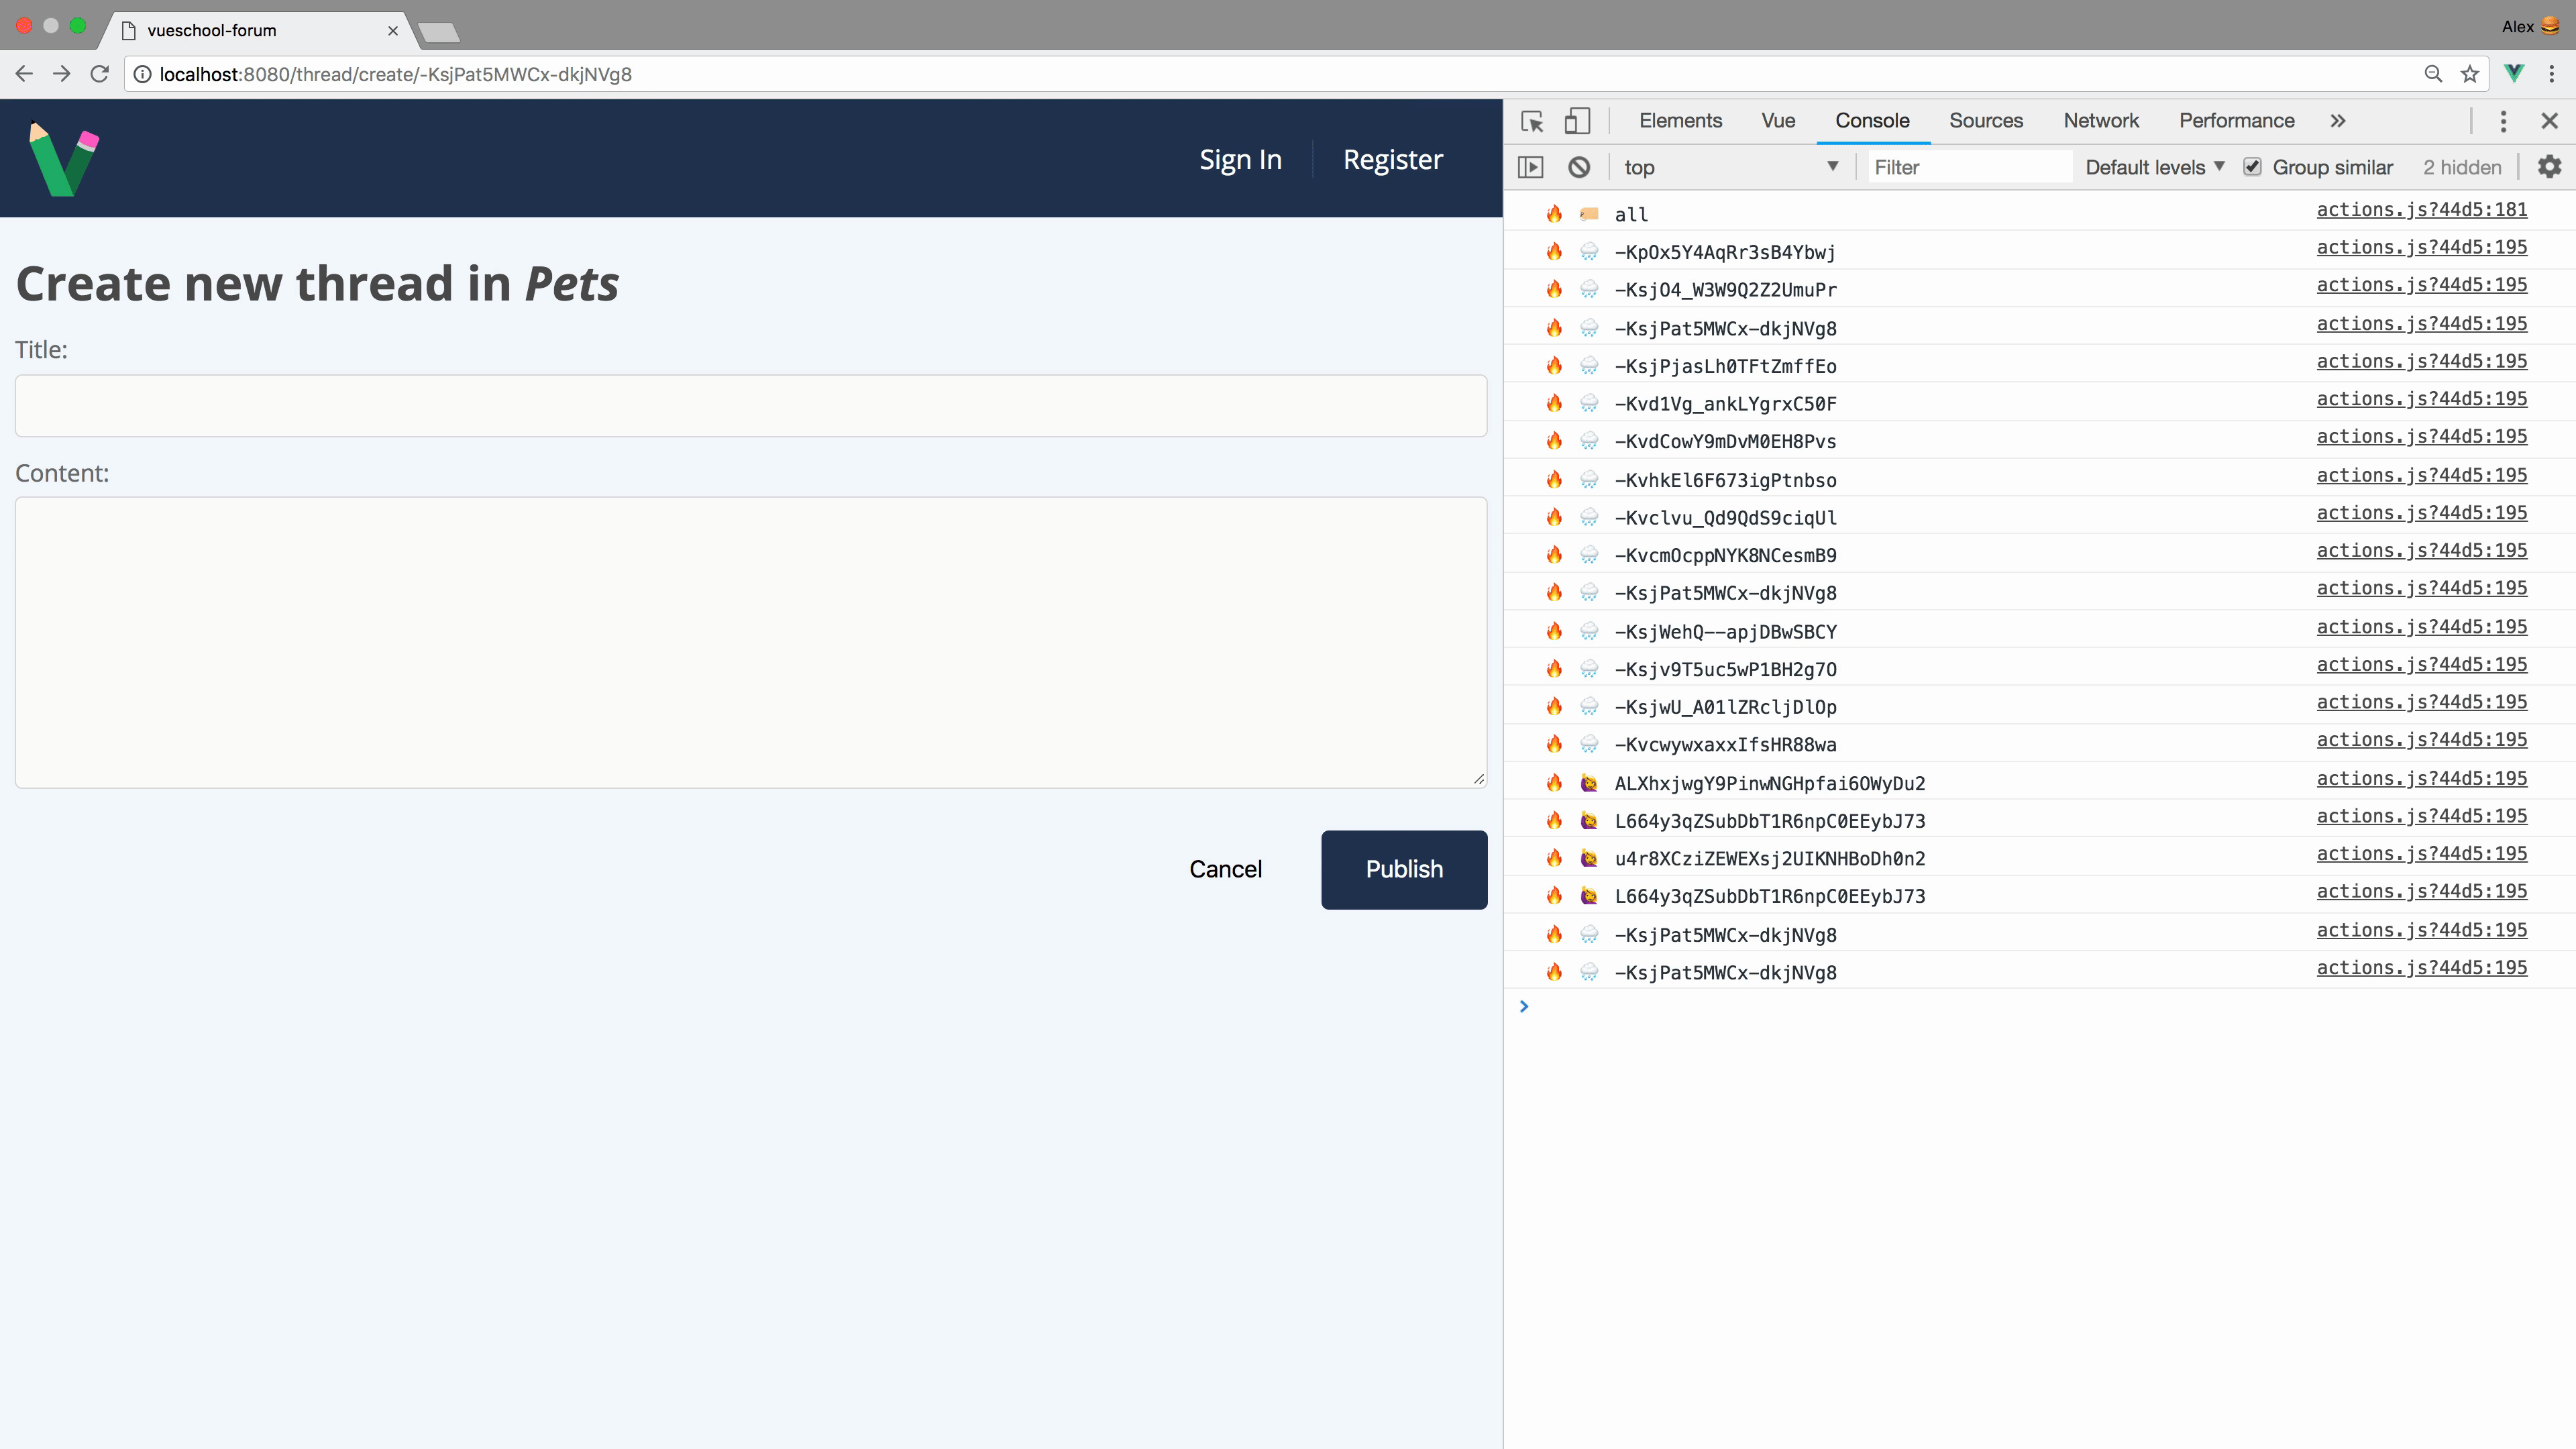Click the console Filter field
Image resolution: width=2576 pixels, height=1449 pixels.
pyautogui.click(x=1968, y=167)
